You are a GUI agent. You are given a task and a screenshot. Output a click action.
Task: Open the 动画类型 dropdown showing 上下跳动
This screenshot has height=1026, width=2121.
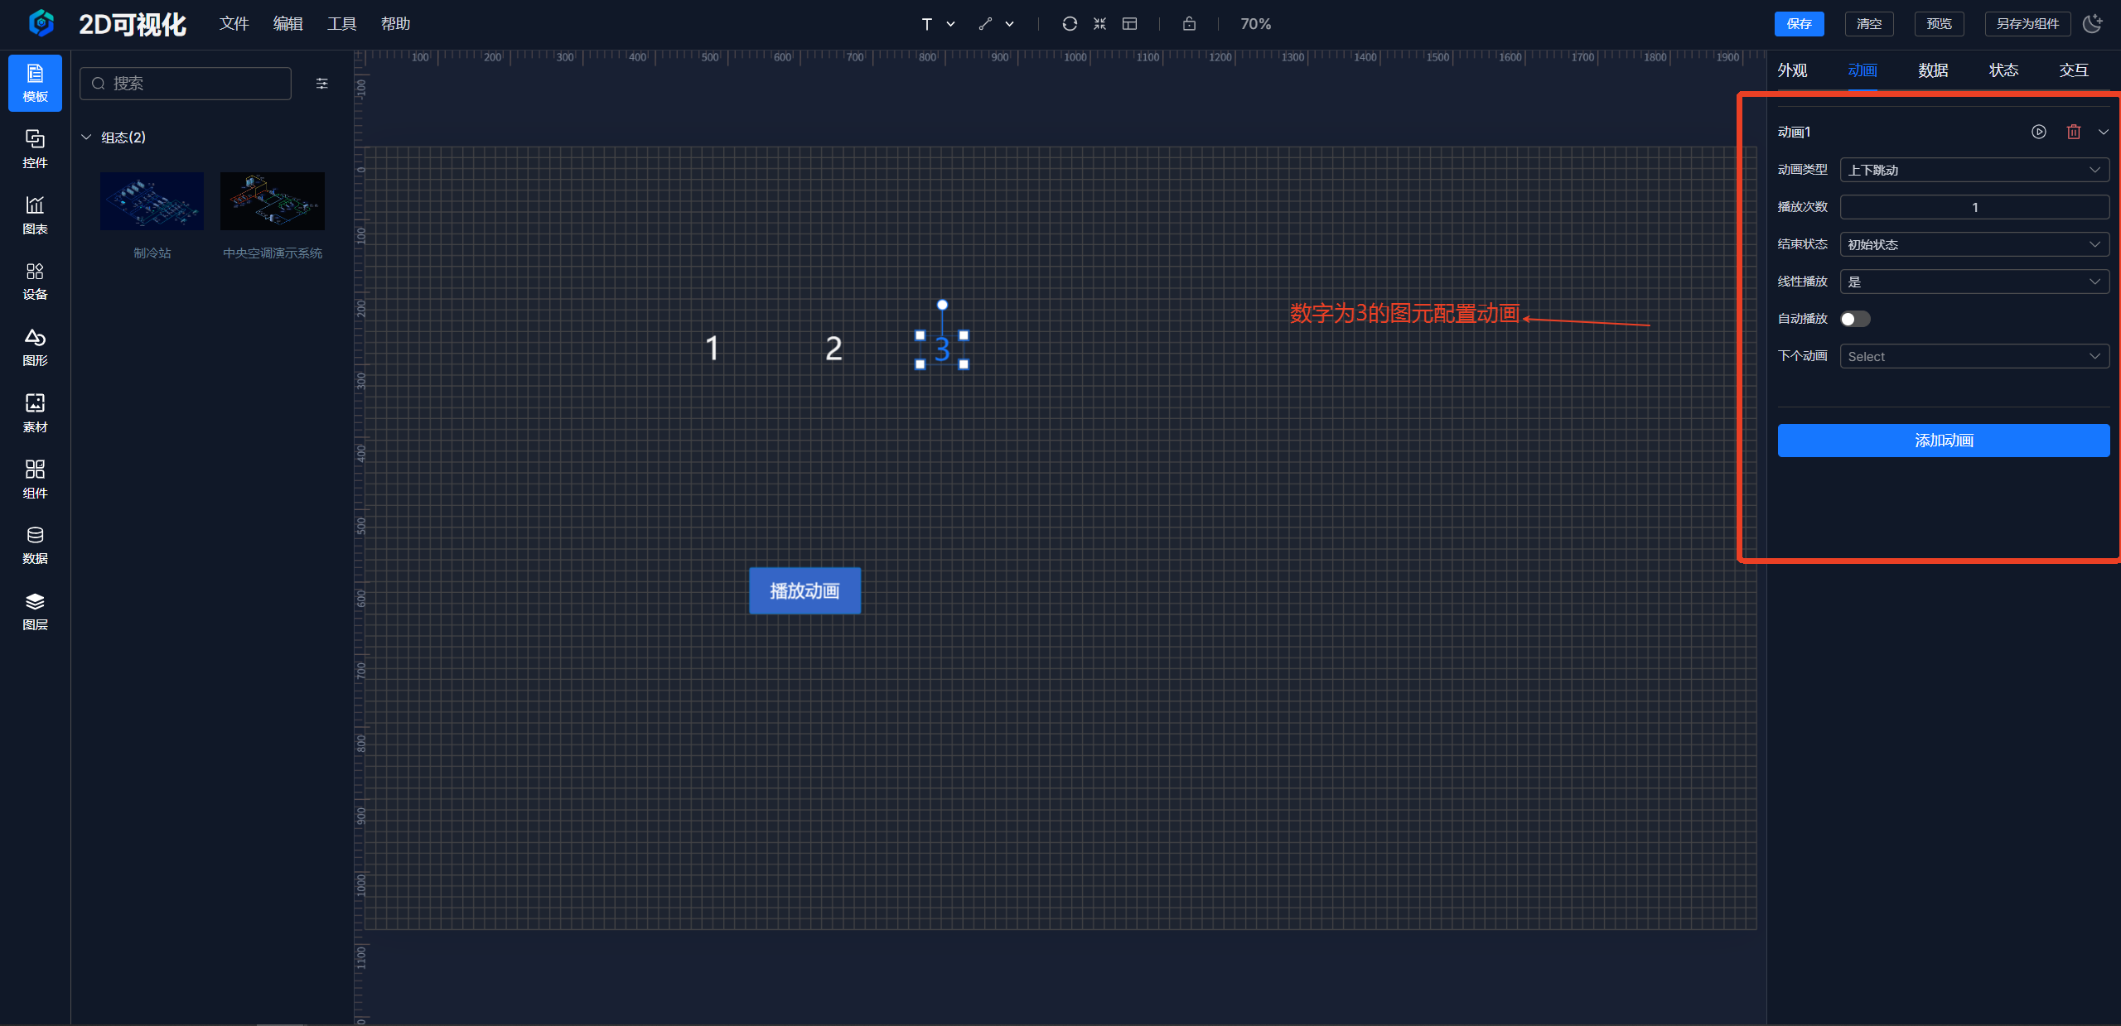coord(1974,170)
